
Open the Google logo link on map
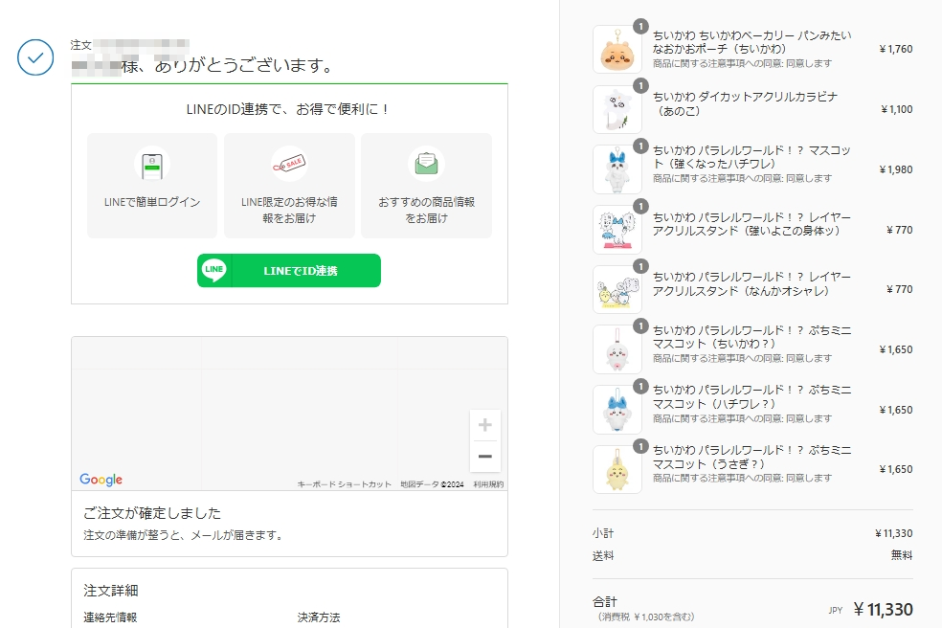[101, 479]
